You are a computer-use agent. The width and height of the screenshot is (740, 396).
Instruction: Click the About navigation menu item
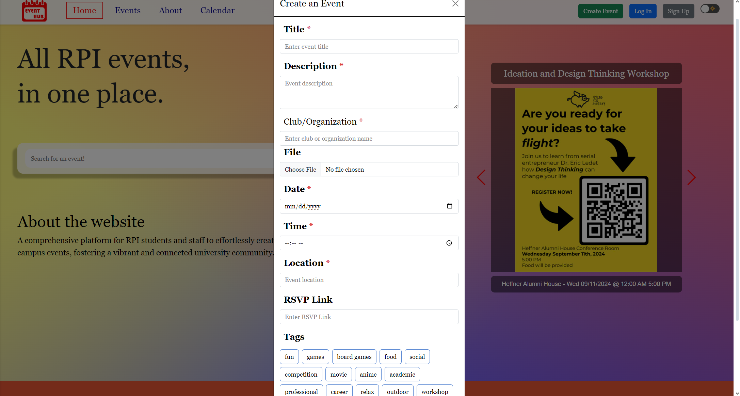coord(170,10)
